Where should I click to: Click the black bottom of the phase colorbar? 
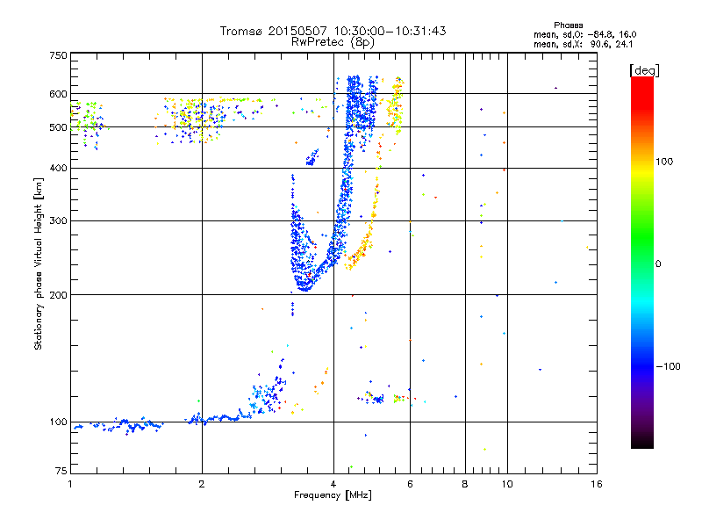(x=642, y=443)
